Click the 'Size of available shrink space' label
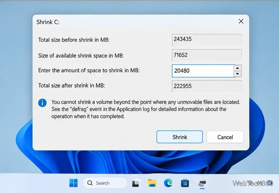The image size is (279, 193). click(x=81, y=56)
